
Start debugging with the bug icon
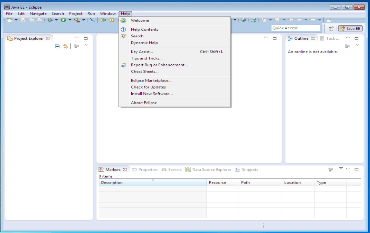[x=50, y=20]
